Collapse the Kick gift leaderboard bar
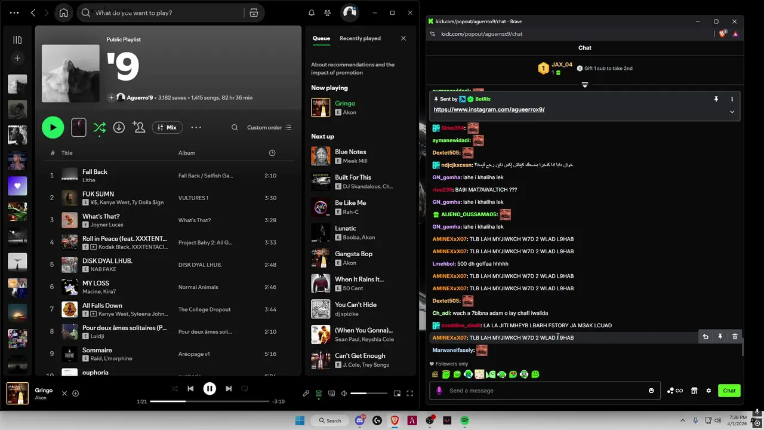This screenshot has width=764, height=430. click(x=585, y=85)
